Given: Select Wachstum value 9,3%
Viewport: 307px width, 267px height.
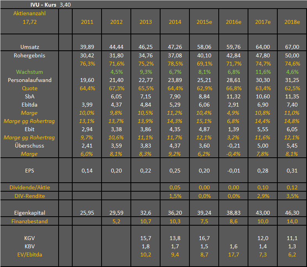Looking at the screenshot, I should [x=146, y=72].
